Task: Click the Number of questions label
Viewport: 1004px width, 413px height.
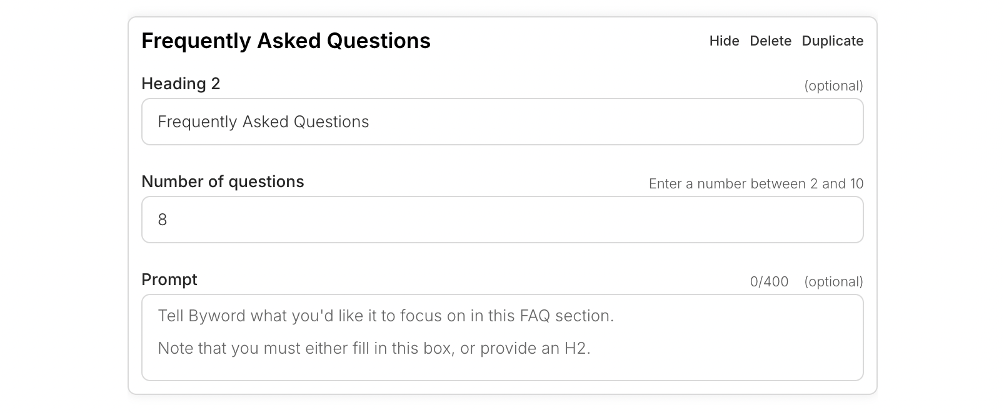Action: pyautogui.click(x=223, y=182)
